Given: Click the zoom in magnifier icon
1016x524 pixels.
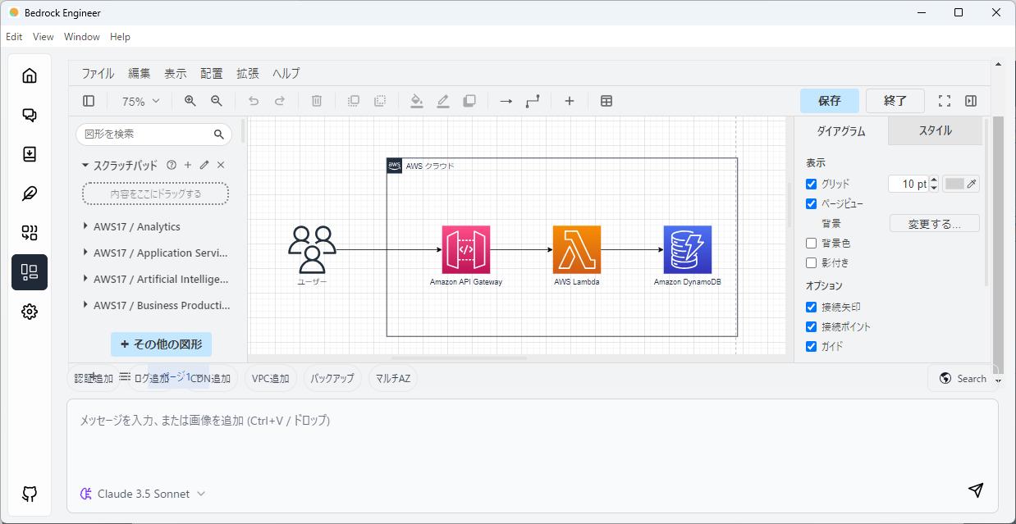Looking at the screenshot, I should (x=190, y=101).
